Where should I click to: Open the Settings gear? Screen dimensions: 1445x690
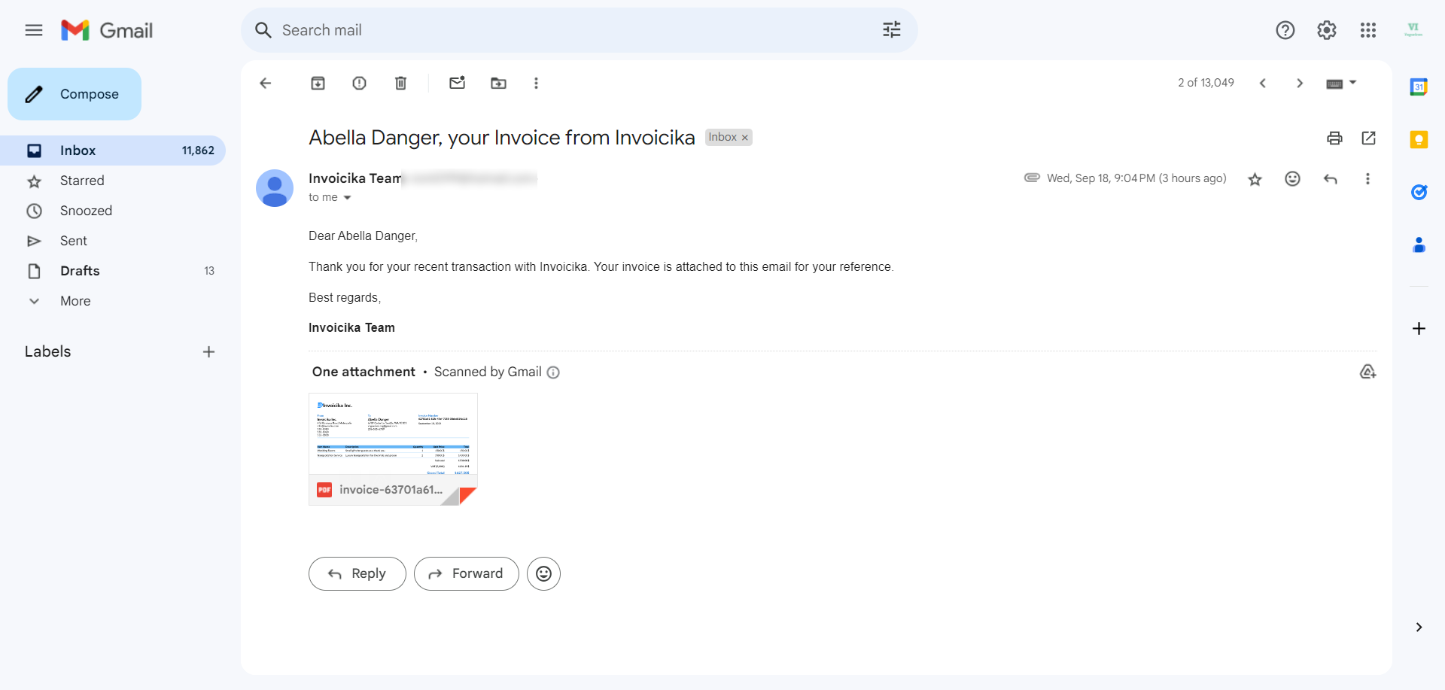(x=1327, y=30)
